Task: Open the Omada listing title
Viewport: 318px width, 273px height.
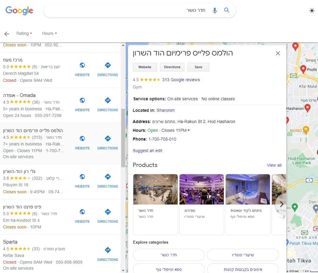Action: [x=19, y=95]
